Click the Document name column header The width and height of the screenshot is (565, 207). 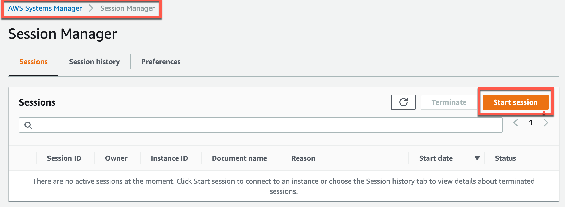coord(239,158)
